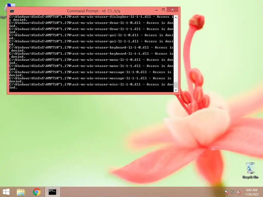
Task: Open the network status tray icon
Action: tap(233, 192)
